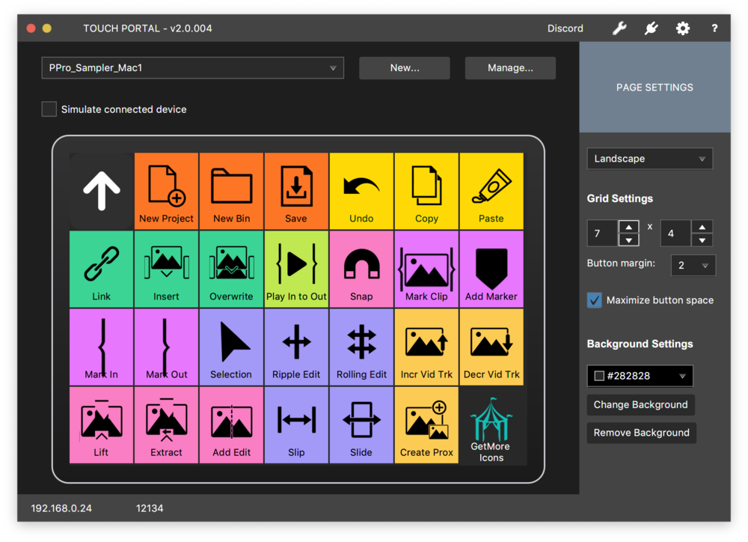Click the Manage... button
The image size is (748, 542).
510,67
